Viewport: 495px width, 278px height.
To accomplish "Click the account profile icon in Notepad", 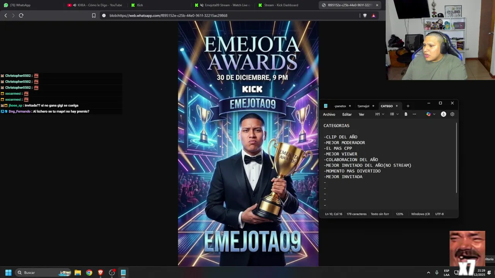I will point(444,114).
